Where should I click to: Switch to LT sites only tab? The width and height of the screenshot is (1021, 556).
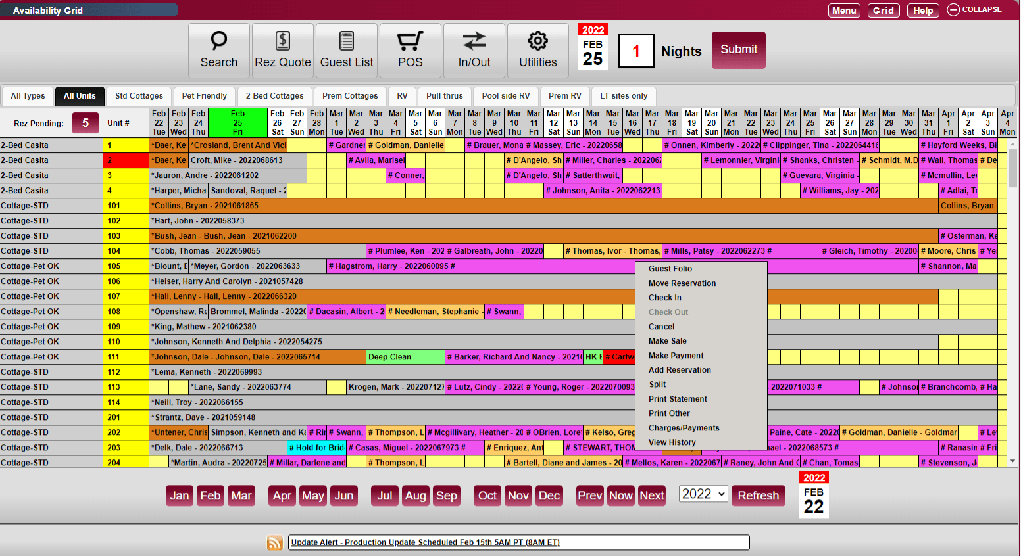click(624, 96)
